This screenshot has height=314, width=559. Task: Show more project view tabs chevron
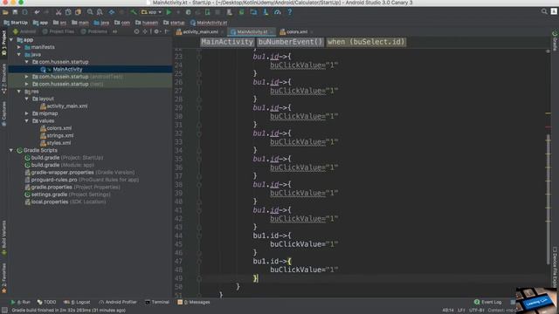114,31
